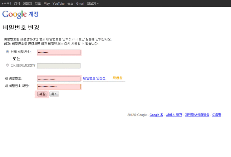This screenshot has height=157, width=231.
Task: Focus the 새 비밀번호 input field
Action: (x=59, y=79)
